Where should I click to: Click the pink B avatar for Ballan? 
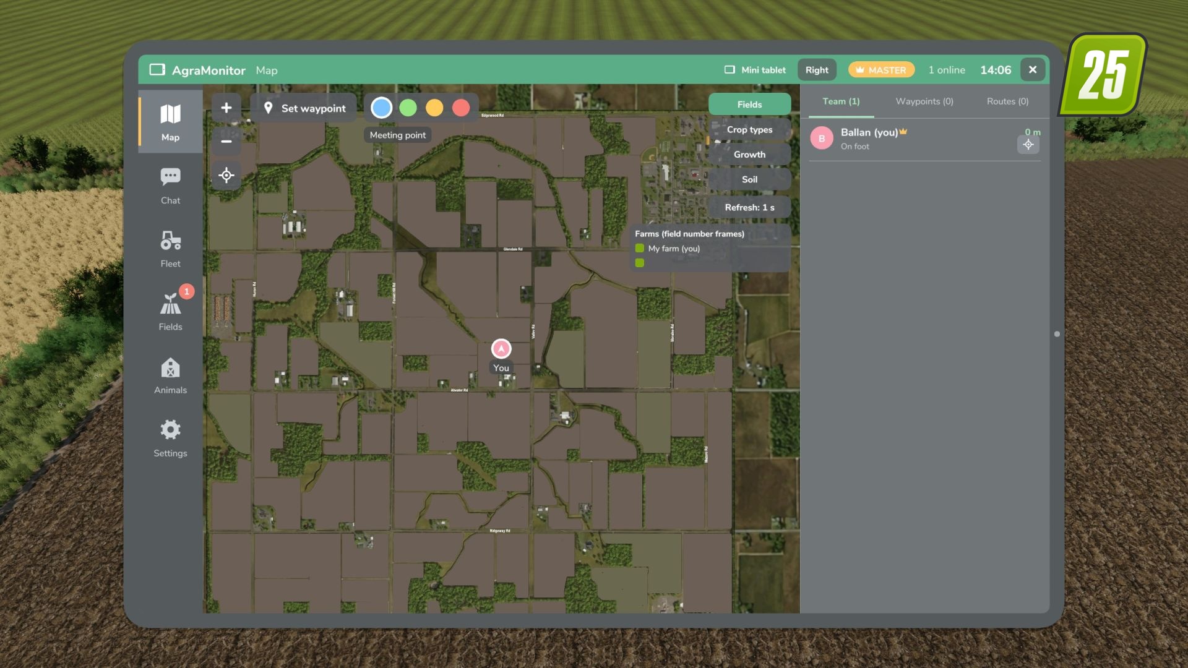coord(822,139)
